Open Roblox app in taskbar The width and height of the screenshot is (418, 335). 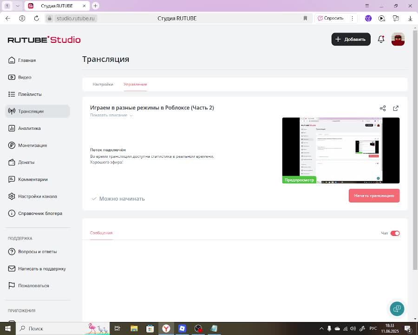(182, 328)
